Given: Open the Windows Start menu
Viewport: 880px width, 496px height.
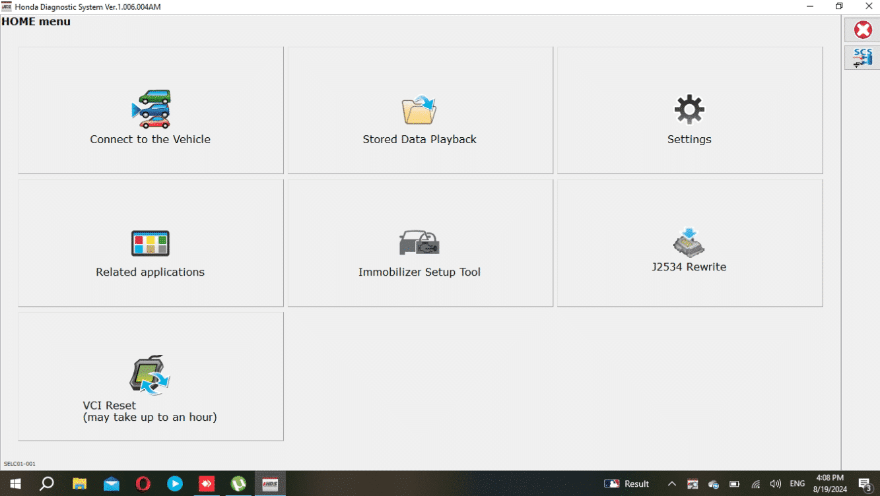Looking at the screenshot, I should tap(15, 483).
